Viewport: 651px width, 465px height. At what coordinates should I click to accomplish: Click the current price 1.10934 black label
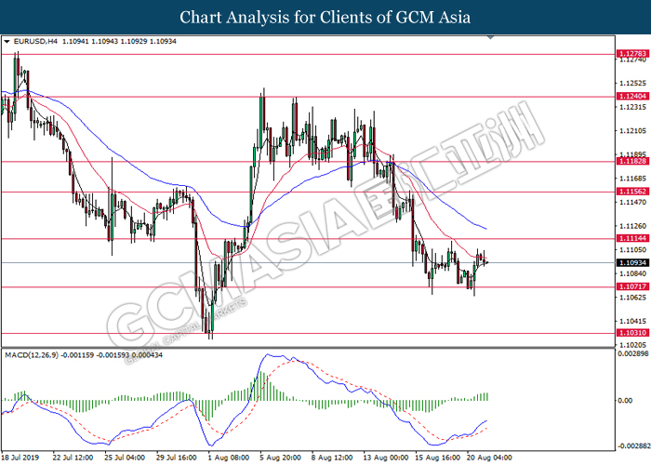[632, 263]
